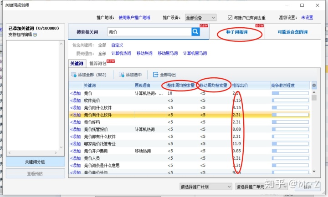Switch to the 搜索相关词 tab

pyautogui.click(x=87, y=32)
